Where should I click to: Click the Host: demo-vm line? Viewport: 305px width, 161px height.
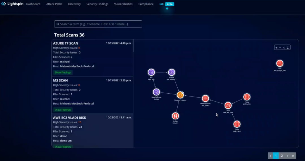tap(62, 141)
